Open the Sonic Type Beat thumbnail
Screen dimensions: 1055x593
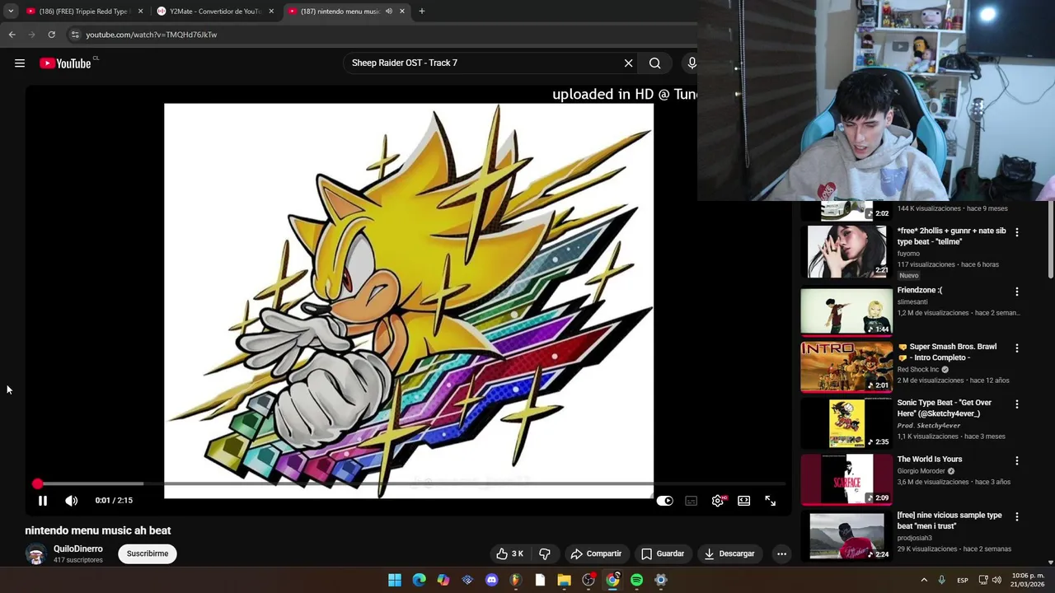(846, 423)
